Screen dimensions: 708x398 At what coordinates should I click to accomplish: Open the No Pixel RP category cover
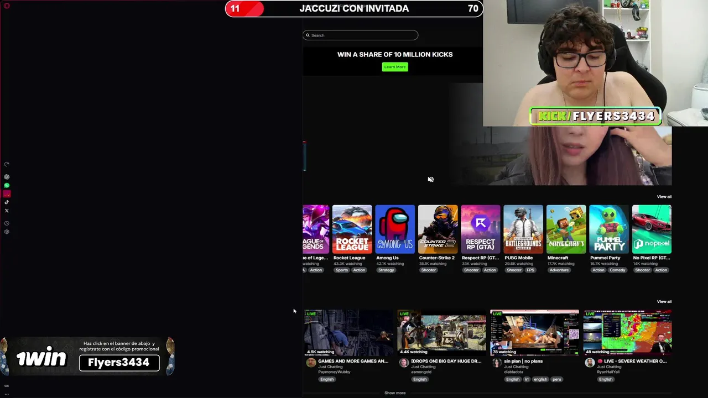point(652,229)
